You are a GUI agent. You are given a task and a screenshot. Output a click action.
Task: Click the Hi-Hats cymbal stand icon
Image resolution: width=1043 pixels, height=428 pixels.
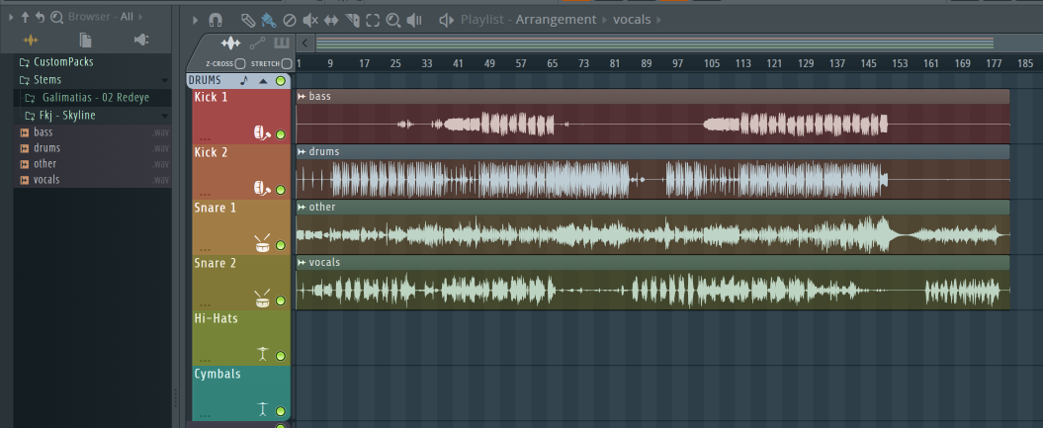tap(263, 354)
